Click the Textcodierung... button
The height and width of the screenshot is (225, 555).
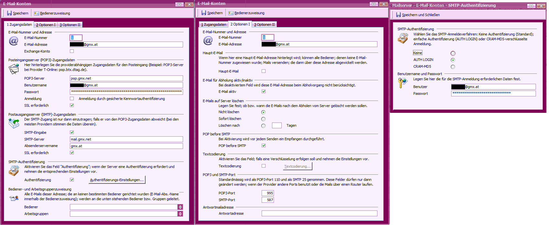click(x=297, y=166)
